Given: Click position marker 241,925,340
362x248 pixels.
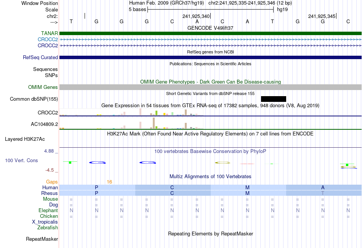Looking at the screenshot, I should [196, 16].
